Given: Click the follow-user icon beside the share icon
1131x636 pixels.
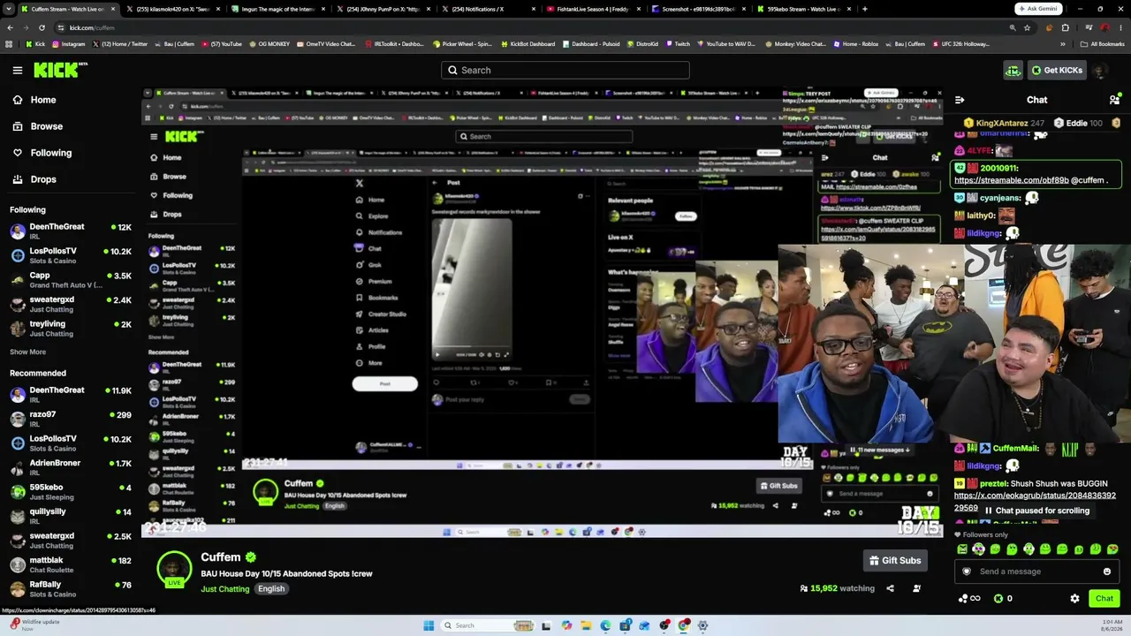Looking at the screenshot, I should coord(916,588).
